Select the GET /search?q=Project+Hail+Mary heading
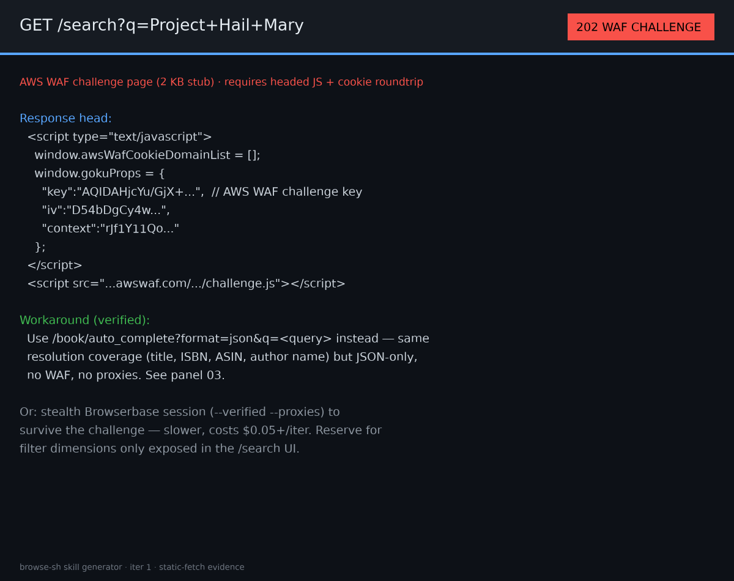 click(x=161, y=25)
